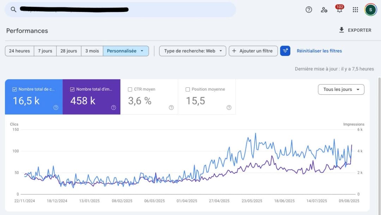Click the Réinitialiser les filtres link
The width and height of the screenshot is (381, 215).
click(319, 51)
